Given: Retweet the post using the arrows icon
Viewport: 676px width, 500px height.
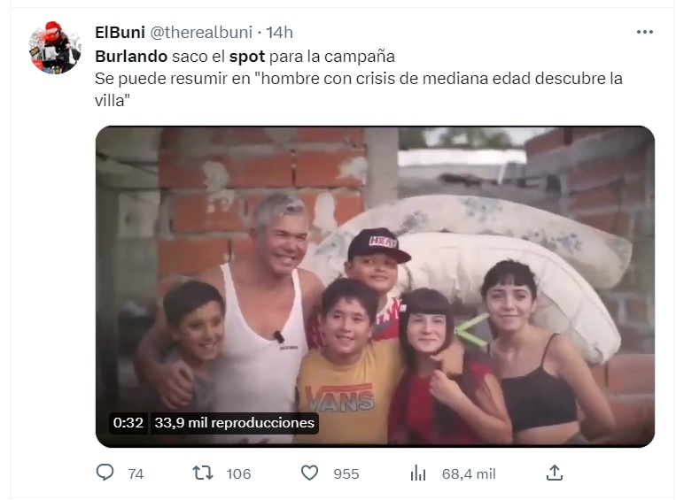Looking at the screenshot, I should click(203, 473).
